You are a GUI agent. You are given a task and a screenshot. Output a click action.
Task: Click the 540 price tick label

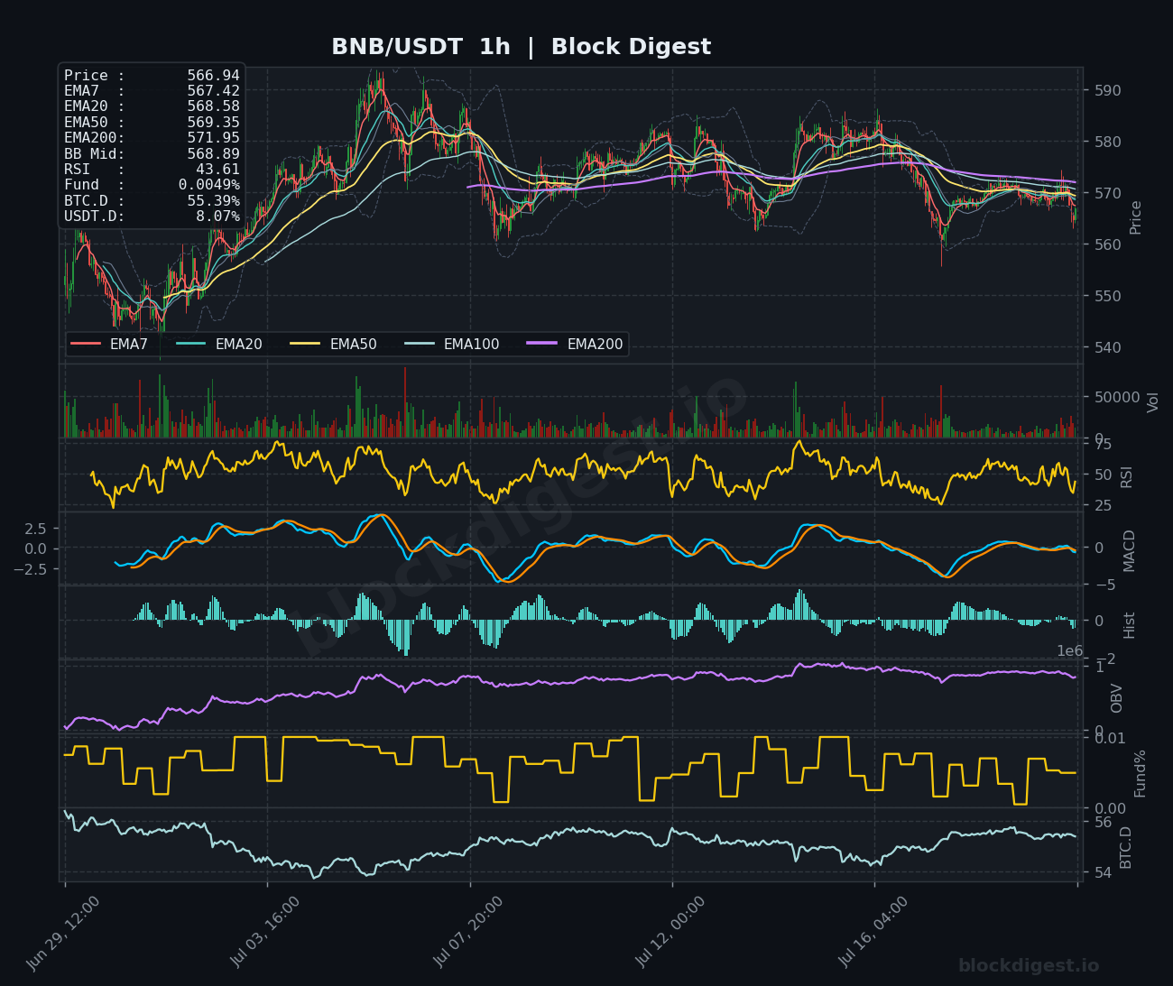click(1106, 347)
